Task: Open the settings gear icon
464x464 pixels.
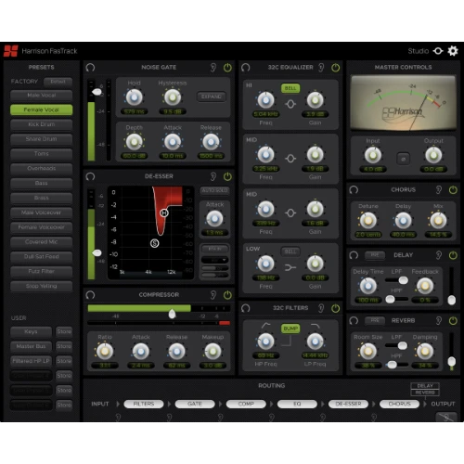Action: 453,51
